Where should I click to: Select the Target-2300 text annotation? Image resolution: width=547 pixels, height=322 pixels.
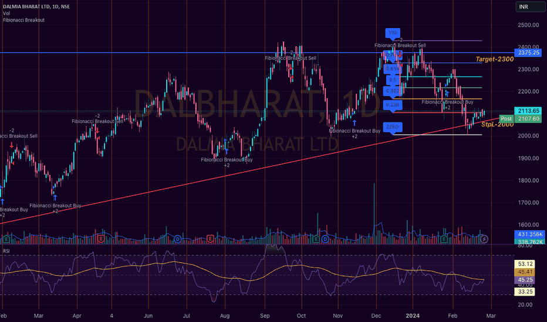click(494, 59)
